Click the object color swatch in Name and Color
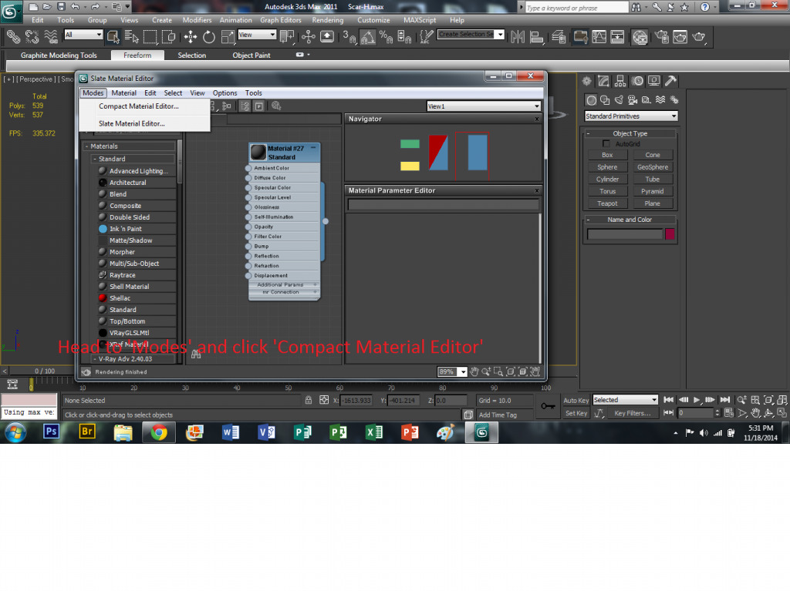This screenshot has height=591, width=790. [x=670, y=234]
